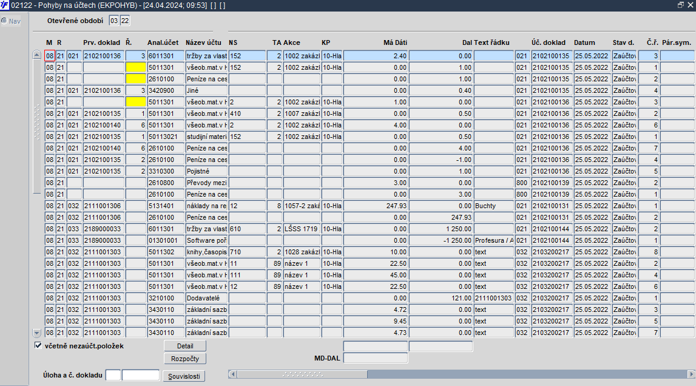This screenshot has width=696, height=386.
Task: Click account cell 5011302
Action: pos(166,252)
